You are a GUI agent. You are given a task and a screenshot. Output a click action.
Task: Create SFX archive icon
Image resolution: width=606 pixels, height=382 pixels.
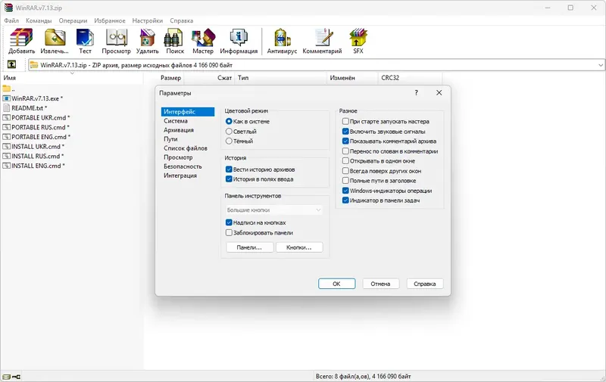[x=358, y=37]
